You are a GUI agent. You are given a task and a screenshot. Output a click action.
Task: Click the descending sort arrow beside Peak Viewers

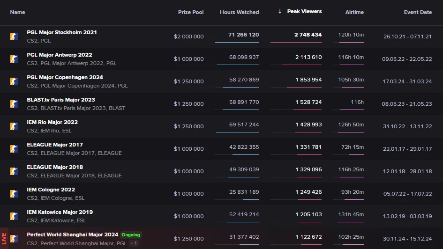point(280,11)
